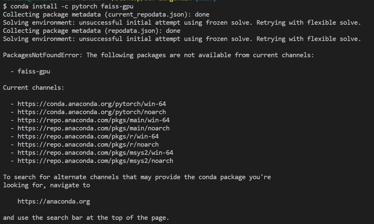Click the first "Solving environment" line
The height and width of the screenshot is (224, 374).
[182, 23]
